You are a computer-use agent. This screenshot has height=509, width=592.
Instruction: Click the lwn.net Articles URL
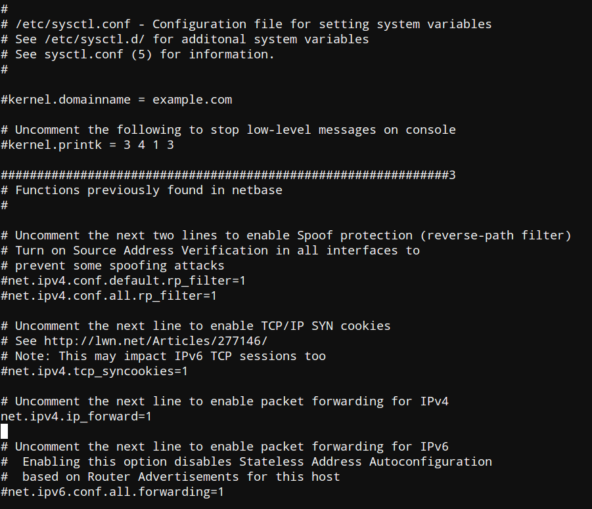click(156, 341)
